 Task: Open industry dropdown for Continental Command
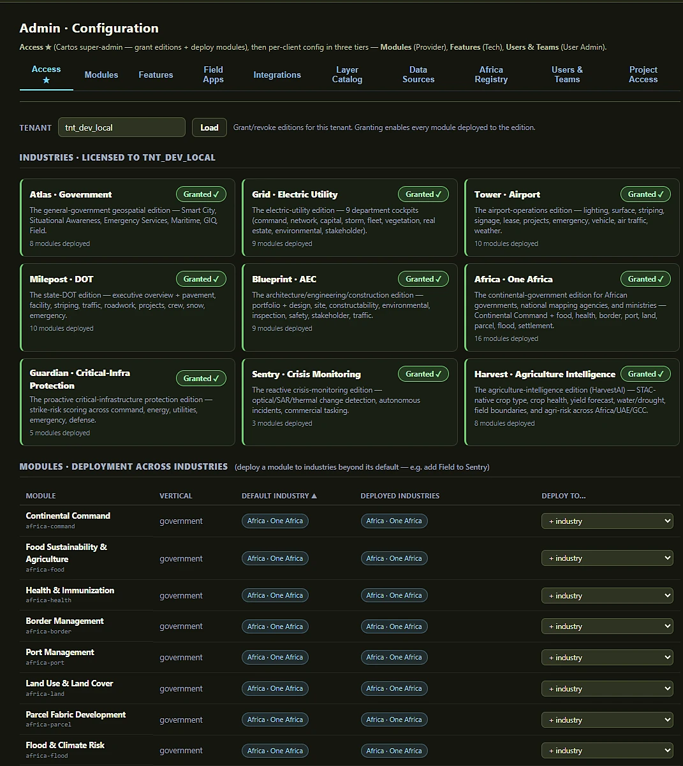607,521
